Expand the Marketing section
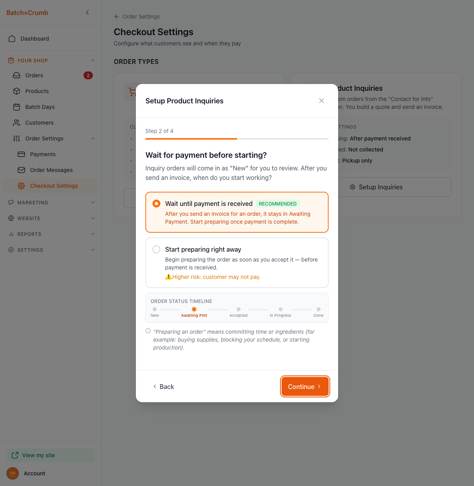This screenshot has width=474, height=486. [92, 202]
